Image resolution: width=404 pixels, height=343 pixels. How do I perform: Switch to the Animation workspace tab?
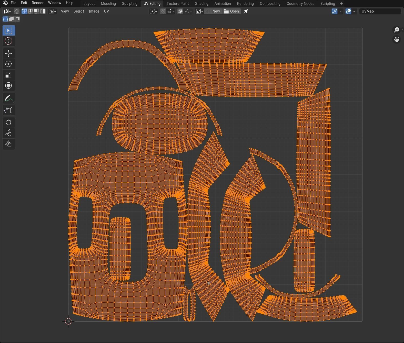(223, 4)
